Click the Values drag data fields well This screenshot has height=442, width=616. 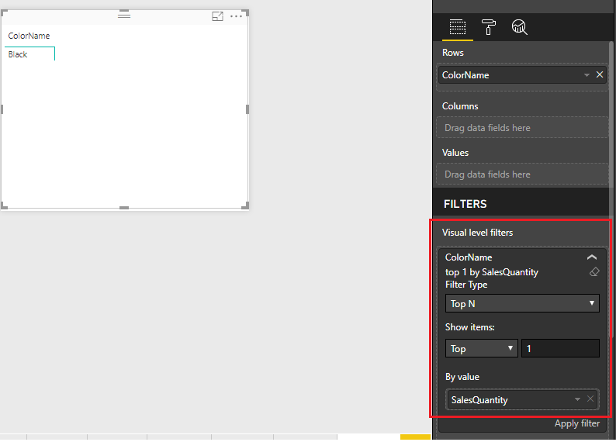click(x=522, y=174)
